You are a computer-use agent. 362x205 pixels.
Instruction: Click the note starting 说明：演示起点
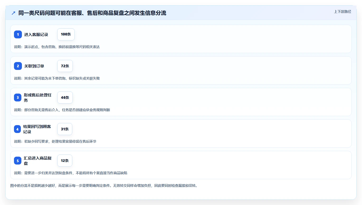(x=57, y=47)
